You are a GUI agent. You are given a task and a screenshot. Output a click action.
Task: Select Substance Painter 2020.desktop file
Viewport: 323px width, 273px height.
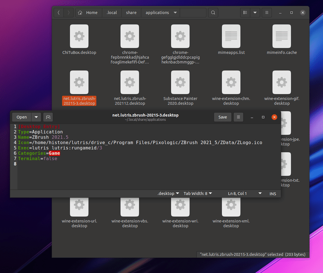180,88
